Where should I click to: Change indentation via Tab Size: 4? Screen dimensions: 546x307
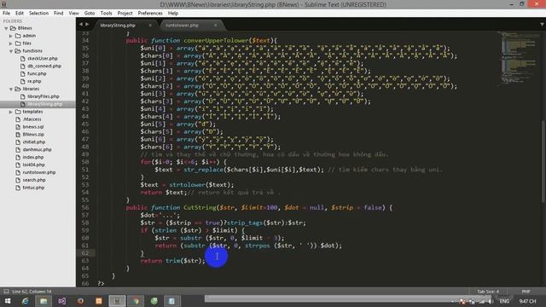(488, 292)
